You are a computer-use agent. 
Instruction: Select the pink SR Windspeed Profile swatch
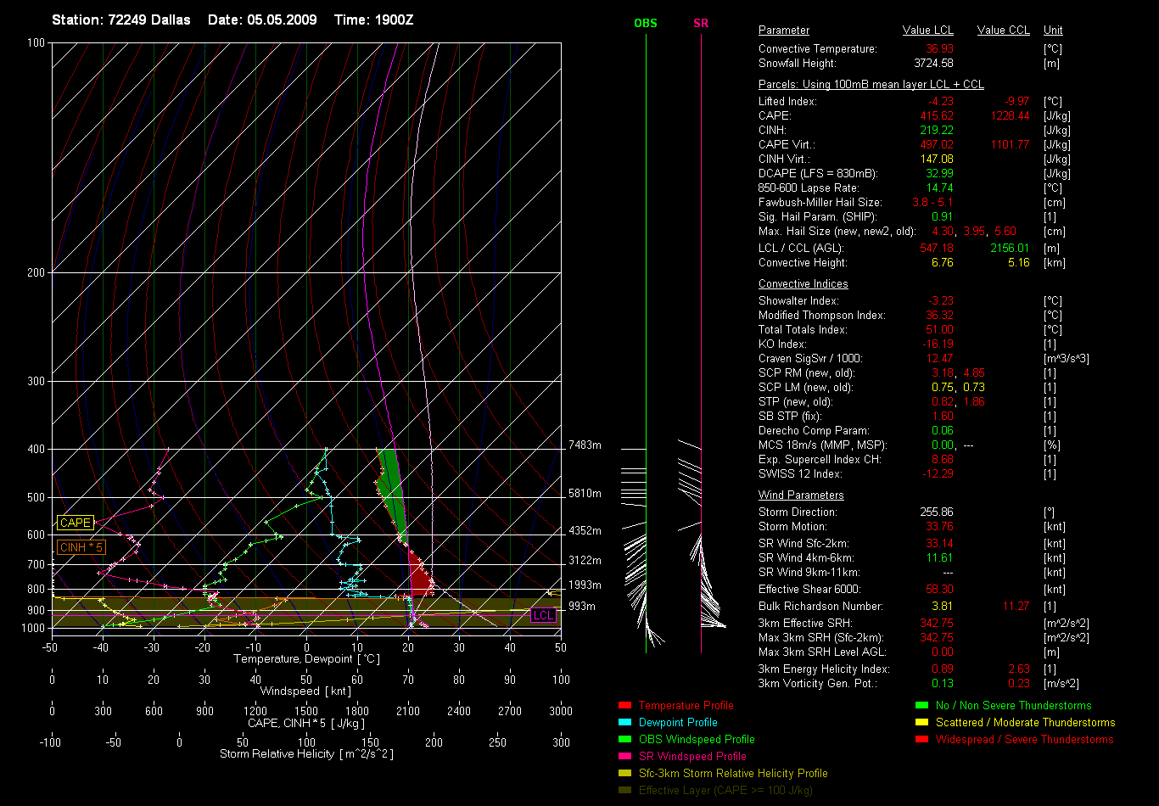[x=624, y=757]
